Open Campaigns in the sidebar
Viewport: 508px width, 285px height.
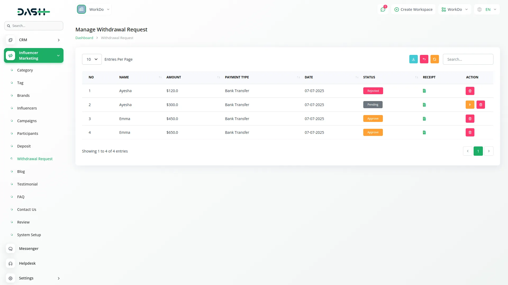click(27, 121)
